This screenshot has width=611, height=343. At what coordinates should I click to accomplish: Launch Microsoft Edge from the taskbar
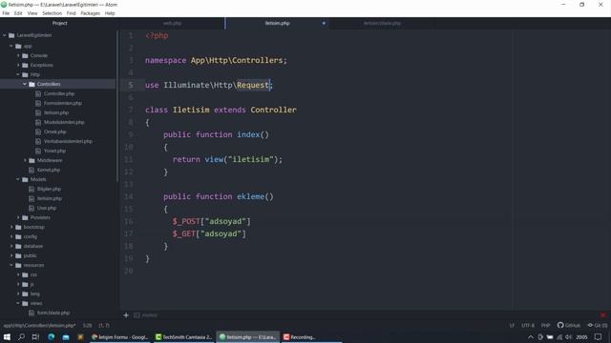[x=51, y=337]
